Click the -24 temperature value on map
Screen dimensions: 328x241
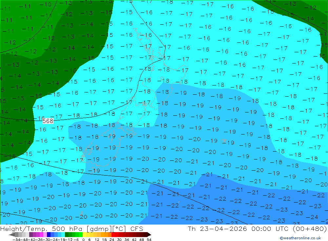(x=312, y=217)
